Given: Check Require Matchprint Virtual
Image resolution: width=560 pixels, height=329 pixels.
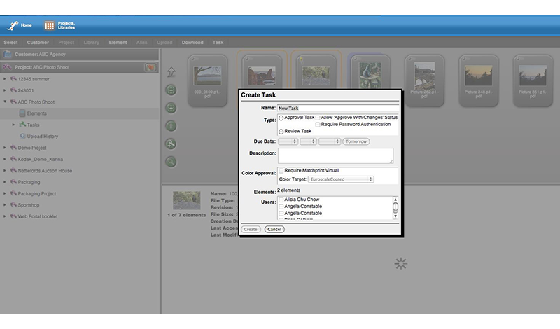Looking at the screenshot, I should (281, 170).
